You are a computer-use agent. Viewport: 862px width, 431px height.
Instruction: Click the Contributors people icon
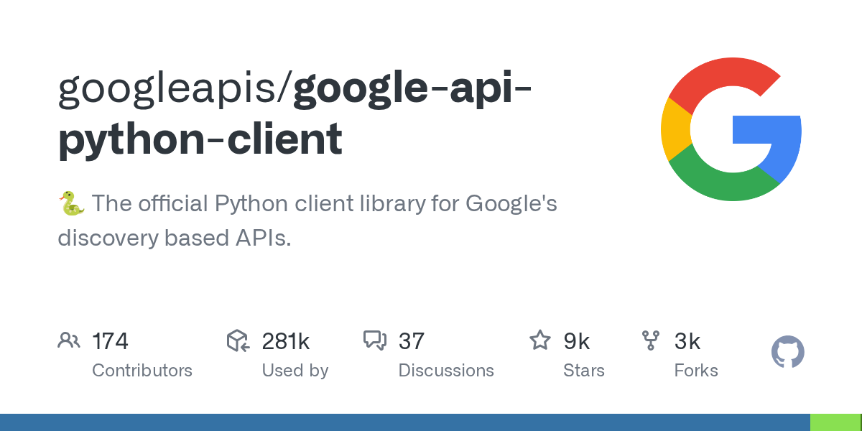(69, 340)
